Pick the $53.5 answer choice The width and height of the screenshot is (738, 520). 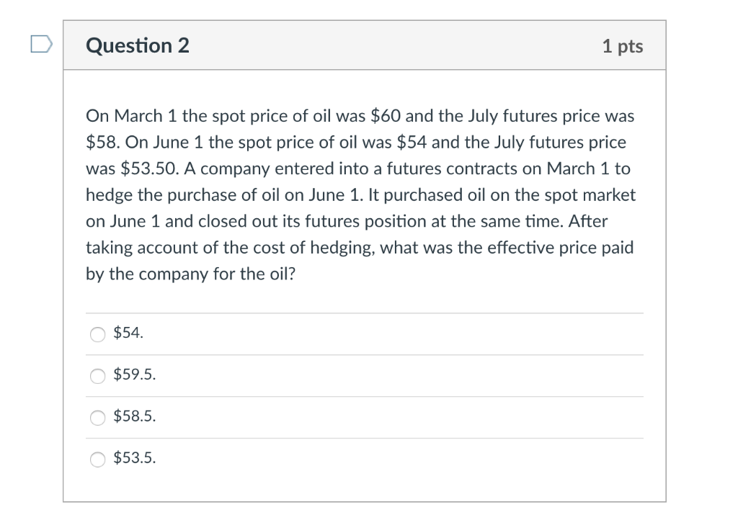pos(97,459)
